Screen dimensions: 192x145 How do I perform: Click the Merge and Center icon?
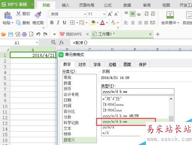(170, 15)
